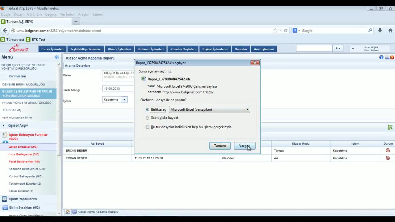This screenshot has width=395, height=222.
Task: Expand the Kişisel Arşiv section
Action: pyautogui.click(x=18, y=125)
